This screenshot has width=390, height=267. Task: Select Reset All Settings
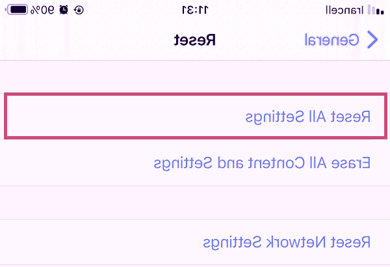pos(307,117)
